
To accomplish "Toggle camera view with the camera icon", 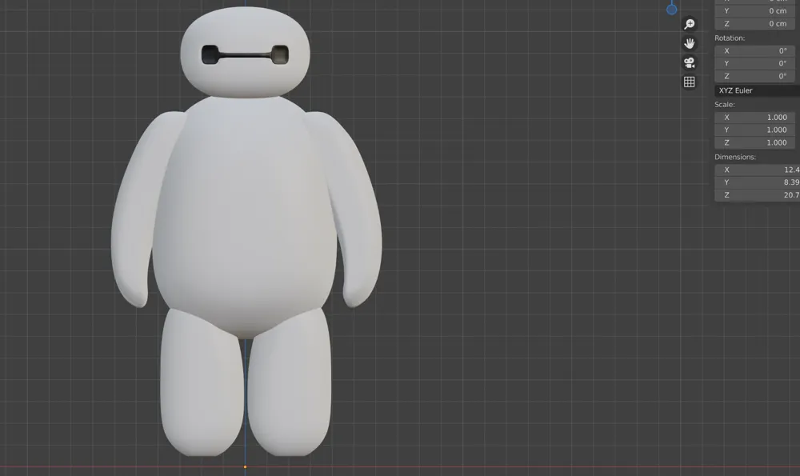I will [690, 62].
